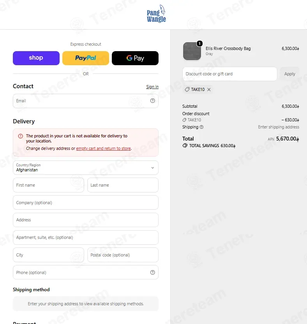This screenshot has height=324, width=307.
Task: Click the phone field help icon
Action: [153, 272]
